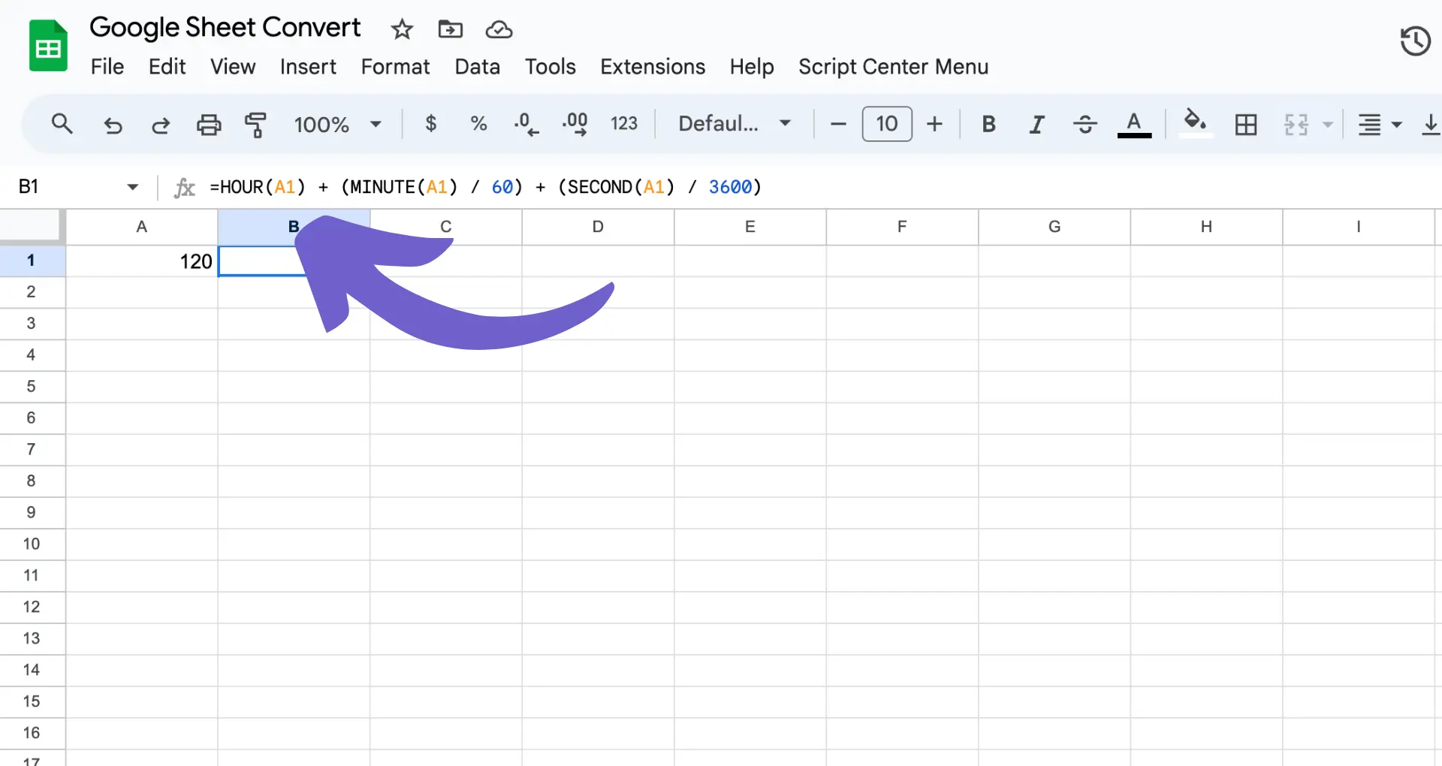Screen dimensions: 1442x766
Task: Rename the Google Sheet Convert title
Action: pyautogui.click(x=225, y=28)
